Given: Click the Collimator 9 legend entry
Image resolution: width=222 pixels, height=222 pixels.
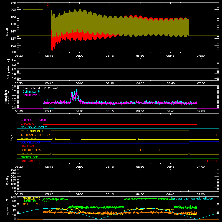Looking at the screenshot, I should (31, 95).
